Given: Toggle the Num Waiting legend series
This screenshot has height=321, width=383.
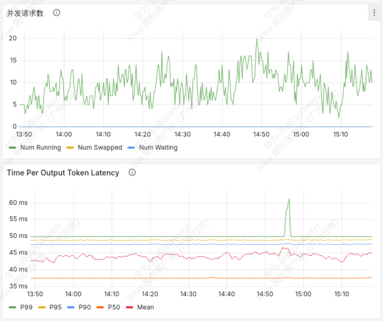Looking at the screenshot, I should 158,147.
